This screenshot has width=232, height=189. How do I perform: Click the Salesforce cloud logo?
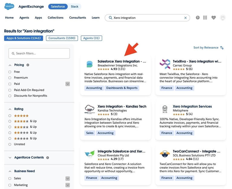coord(9,6)
